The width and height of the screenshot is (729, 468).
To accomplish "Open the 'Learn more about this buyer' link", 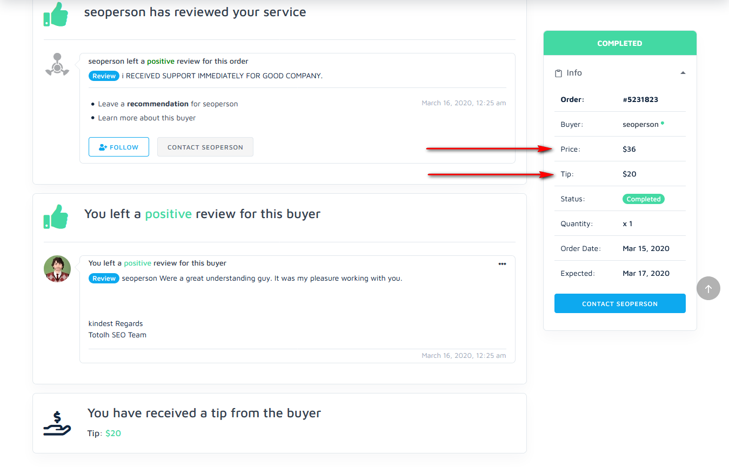I will [x=146, y=118].
